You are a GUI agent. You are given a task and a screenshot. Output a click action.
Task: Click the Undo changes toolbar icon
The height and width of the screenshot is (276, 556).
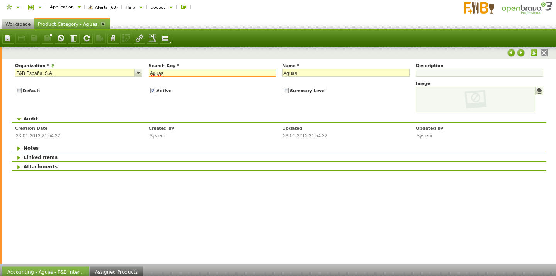tap(61, 38)
